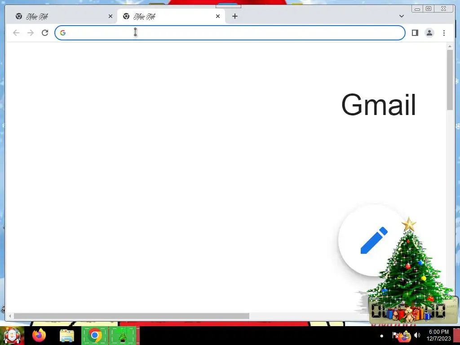Minimize the Chrome window
Image resolution: width=460 pixels, height=345 pixels.
(x=417, y=9)
